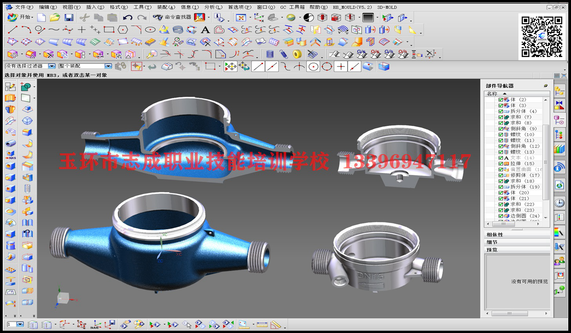
Task: Expand the 细节 section
Action: (x=517, y=242)
